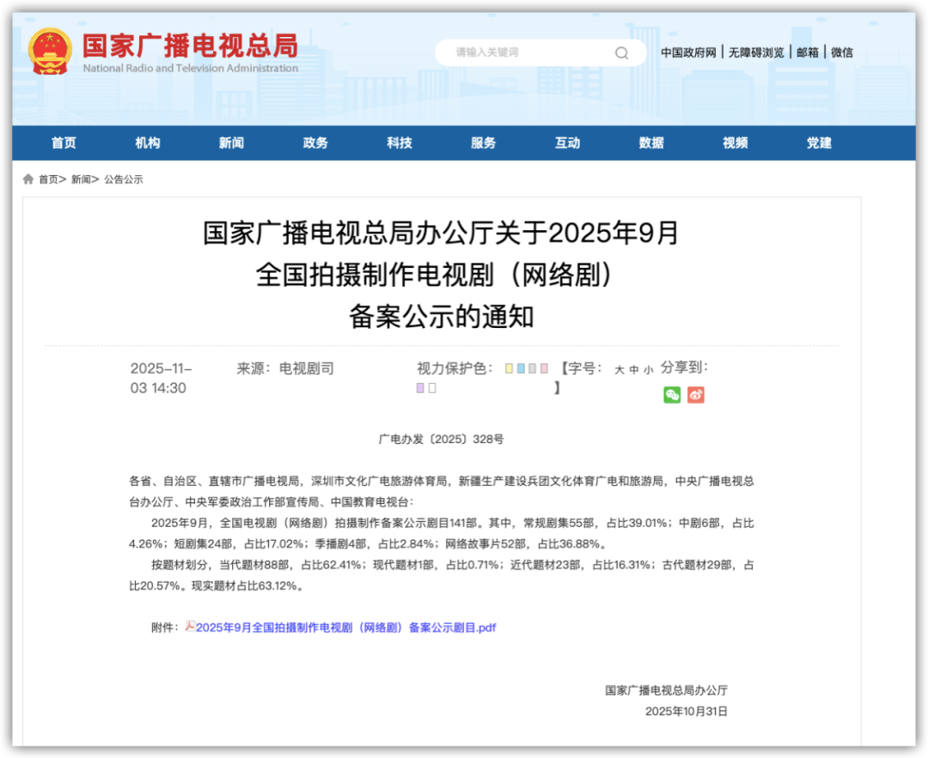Share the article via the Weibo icon
Viewport: 928px width, 758px height.
[696, 394]
